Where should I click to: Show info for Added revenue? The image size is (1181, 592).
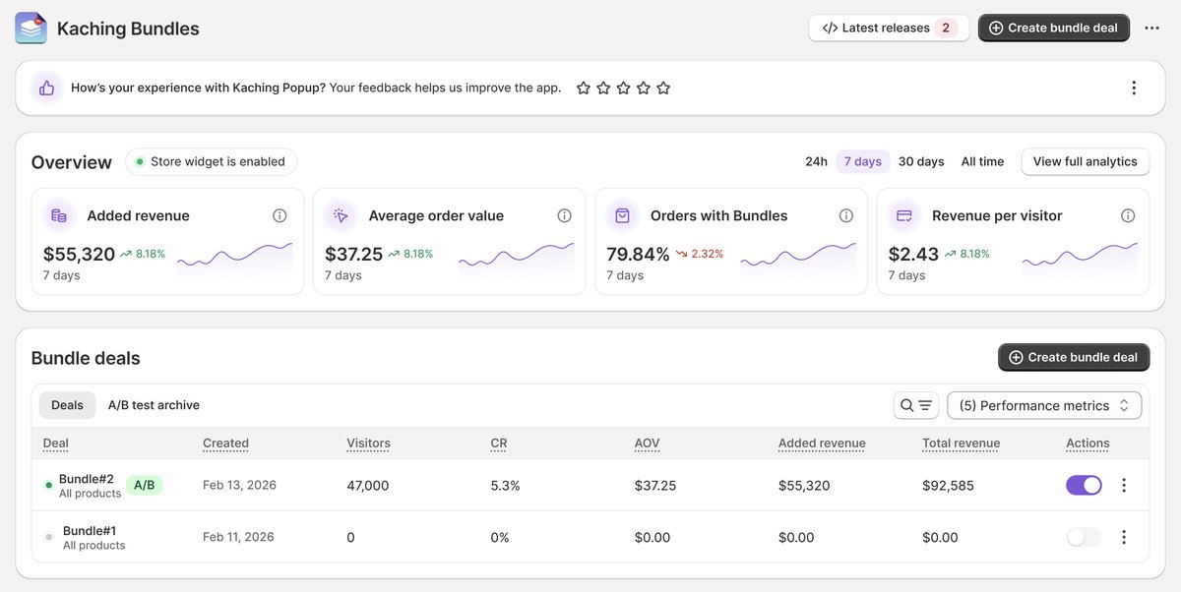(280, 215)
